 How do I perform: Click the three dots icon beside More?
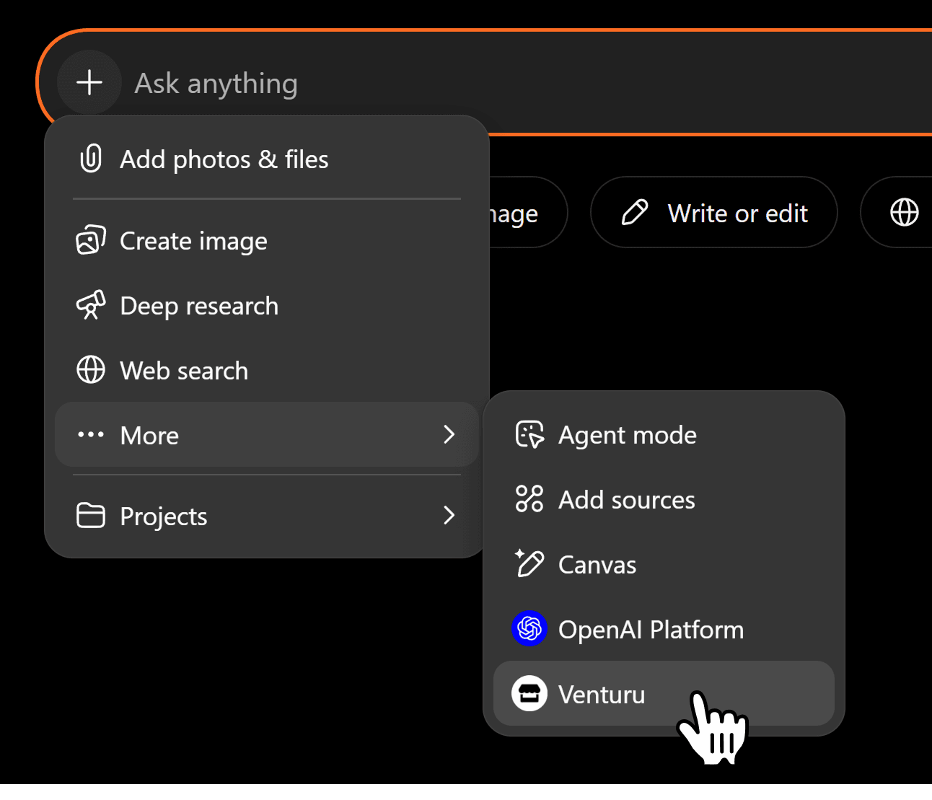pos(91,434)
